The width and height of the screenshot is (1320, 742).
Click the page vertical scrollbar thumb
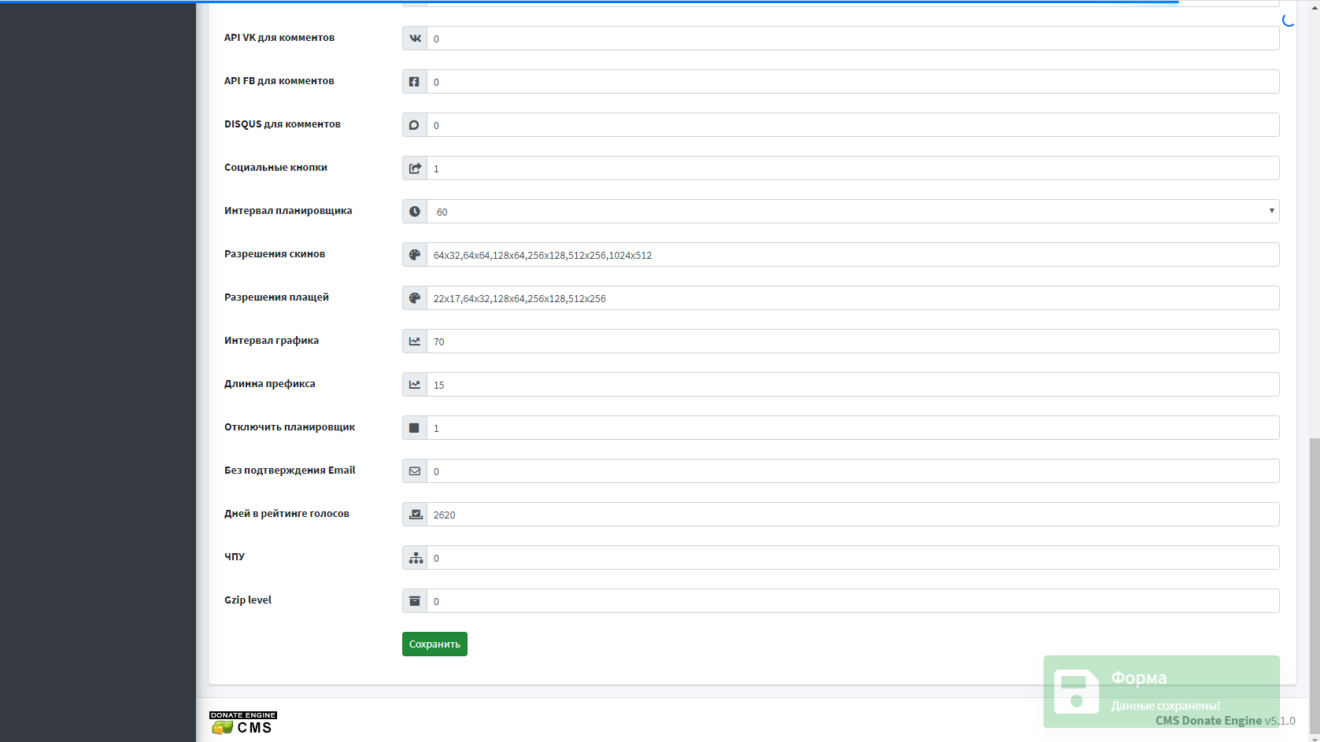coord(1313,582)
